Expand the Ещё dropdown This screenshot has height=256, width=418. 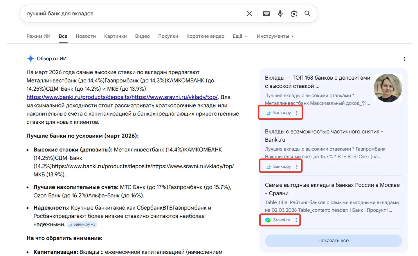coord(240,36)
